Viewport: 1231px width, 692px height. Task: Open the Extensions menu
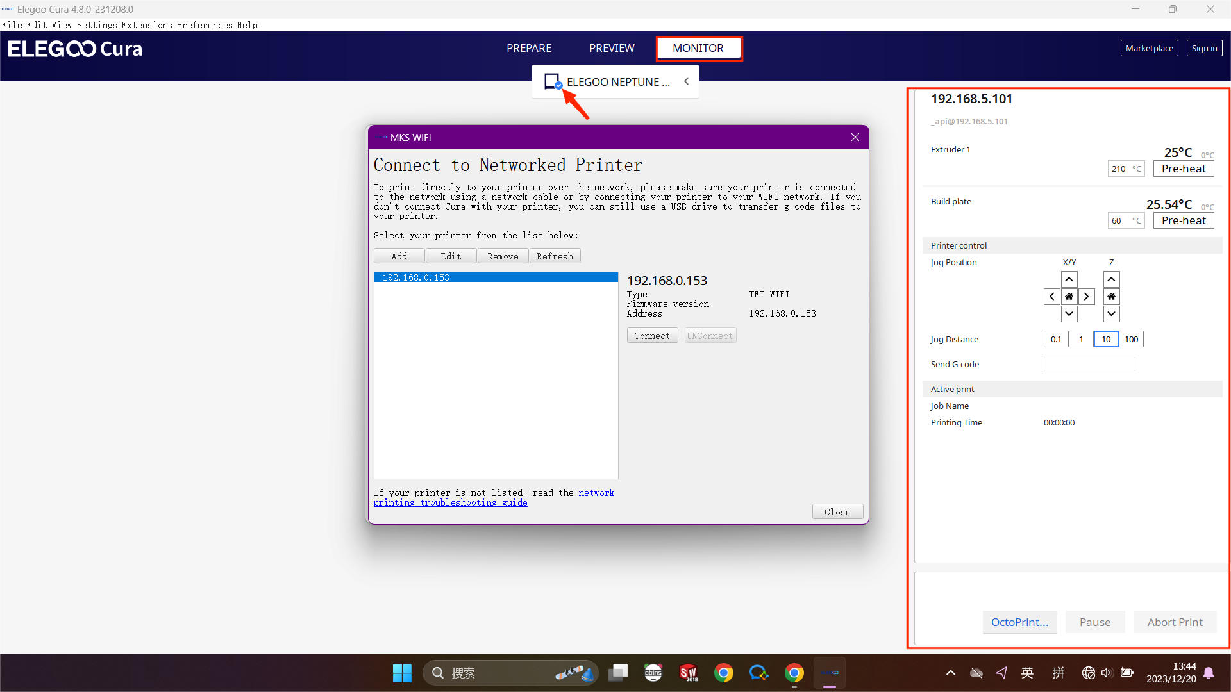147,25
